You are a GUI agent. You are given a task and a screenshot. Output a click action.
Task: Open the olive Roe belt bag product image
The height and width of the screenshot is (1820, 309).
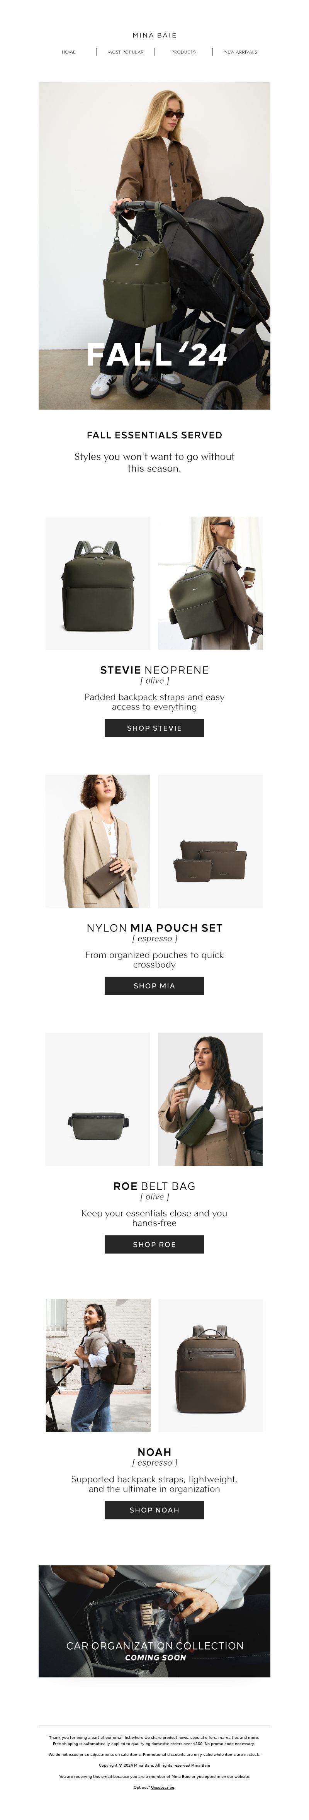tap(98, 1099)
